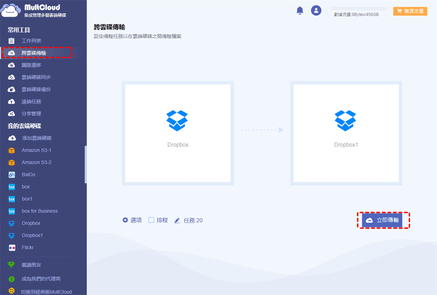
Task: Click the 切換到經典版MultCloud switch icon
Action: click(x=12, y=291)
